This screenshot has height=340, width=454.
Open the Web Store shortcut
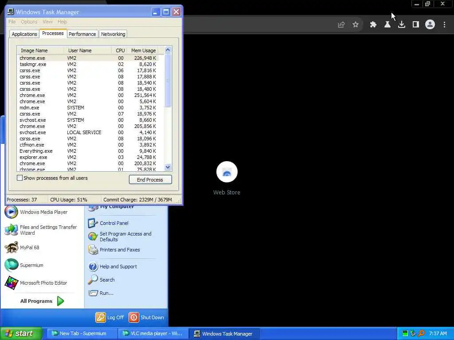click(227, 178)
